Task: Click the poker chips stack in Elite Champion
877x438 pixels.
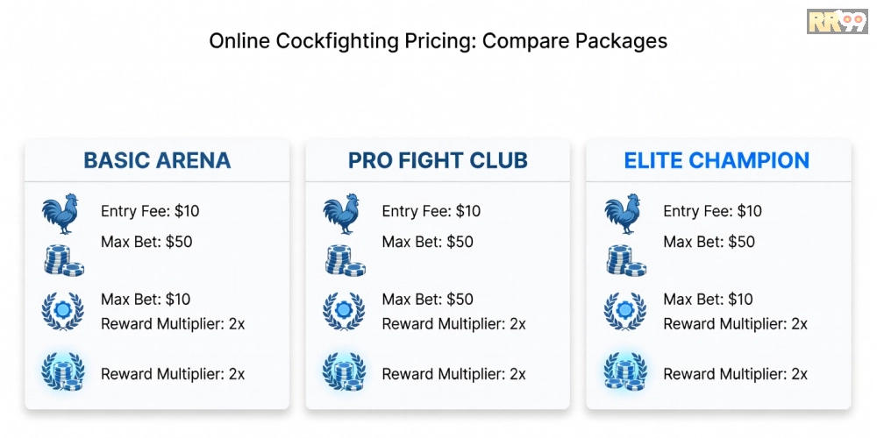Action: point(625,260)
